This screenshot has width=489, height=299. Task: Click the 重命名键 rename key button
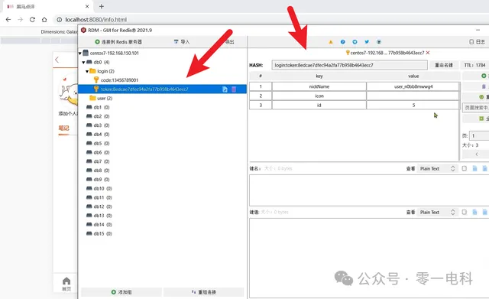pyautogui.click(x=444, y=65)
